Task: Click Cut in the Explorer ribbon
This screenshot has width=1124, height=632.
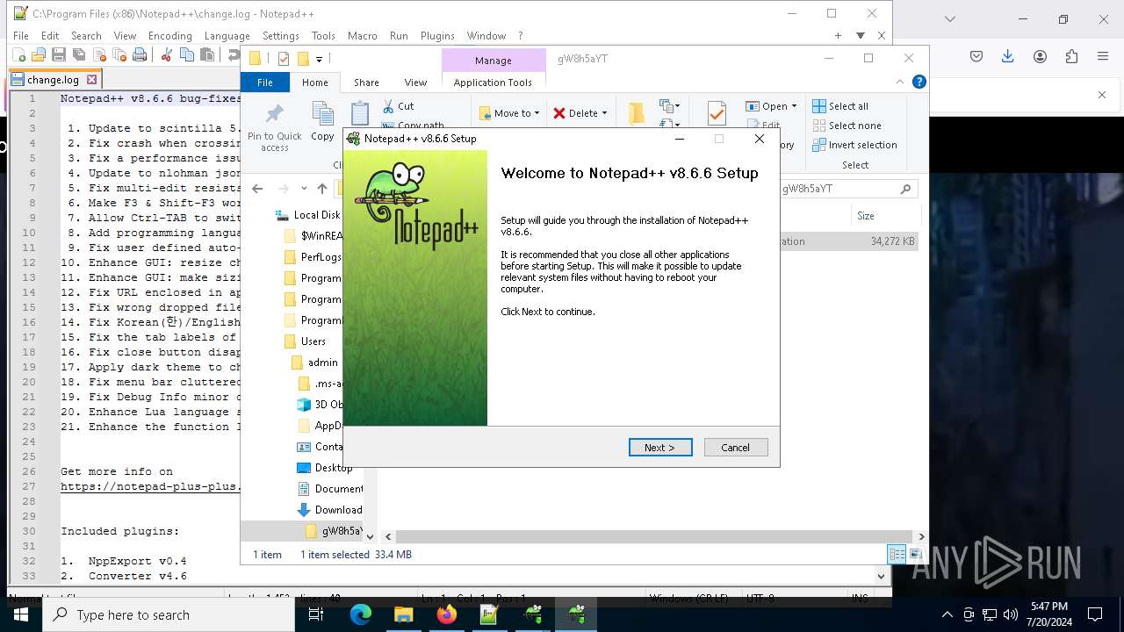Action: point(398,106)
